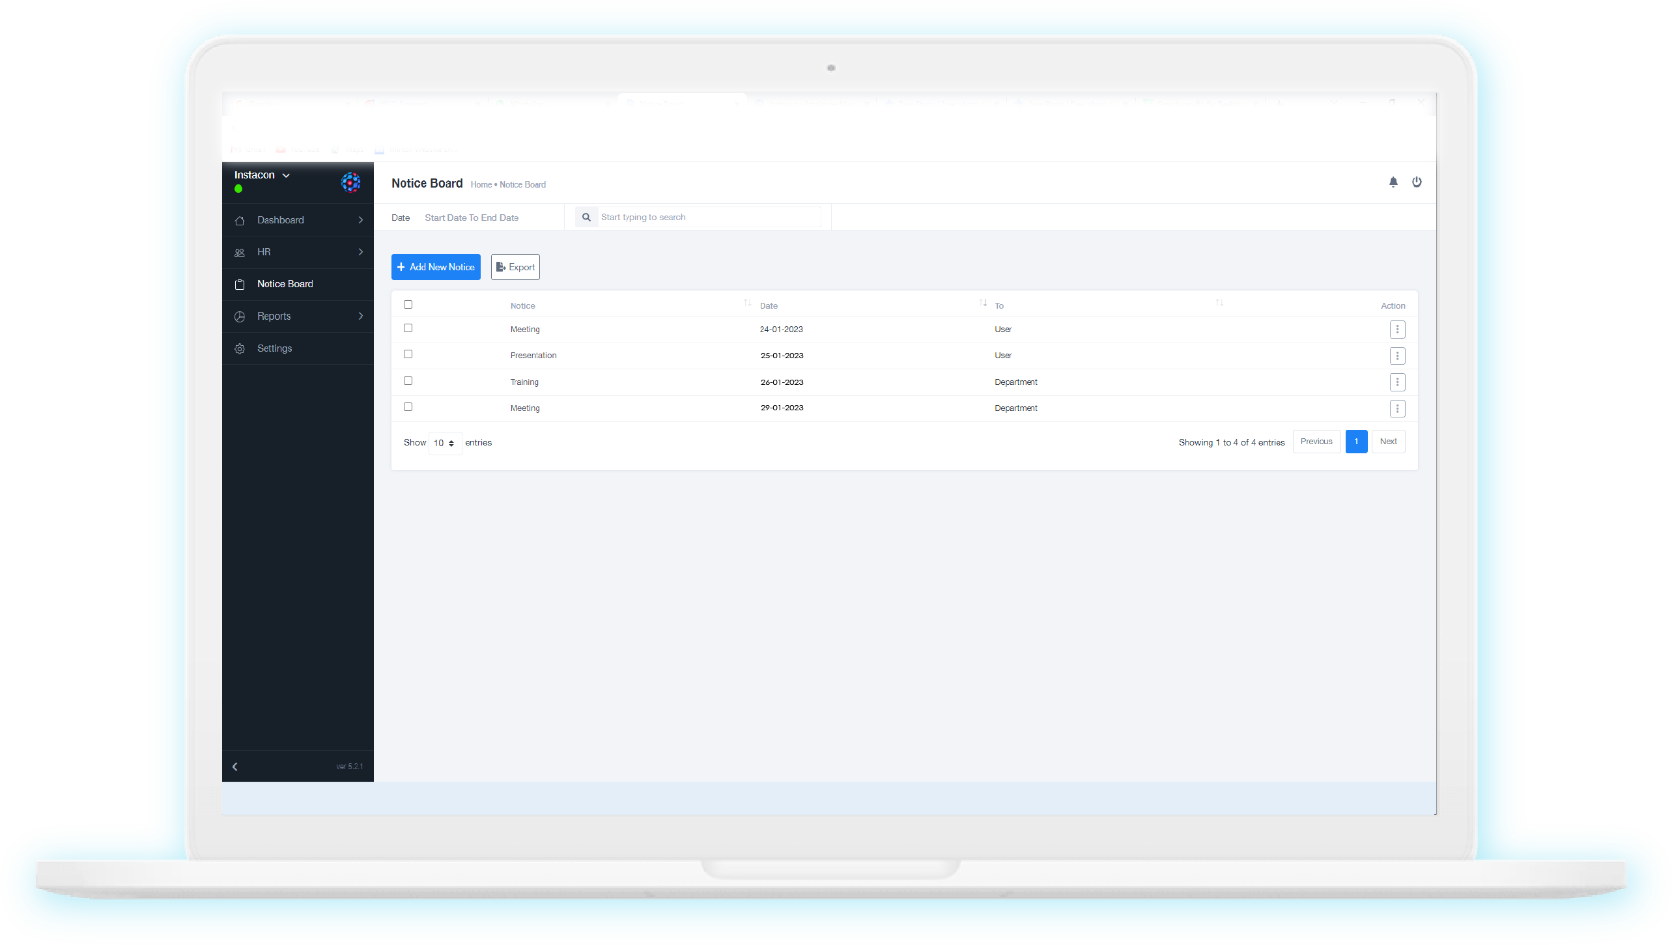Click the Export button
Image resolution: width=1672 pixels, height=945 pixels.
click(x=515, y=267)
